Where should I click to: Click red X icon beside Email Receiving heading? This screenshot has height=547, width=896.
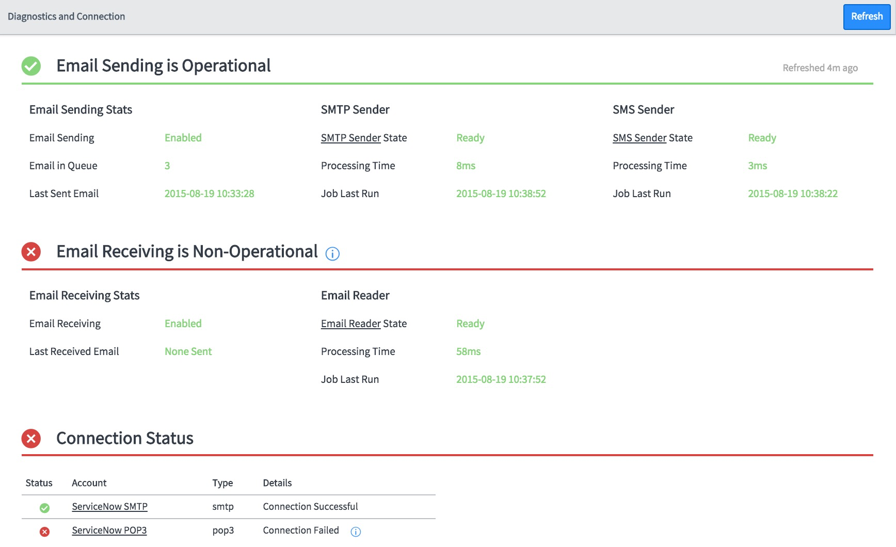pos(31,252)
